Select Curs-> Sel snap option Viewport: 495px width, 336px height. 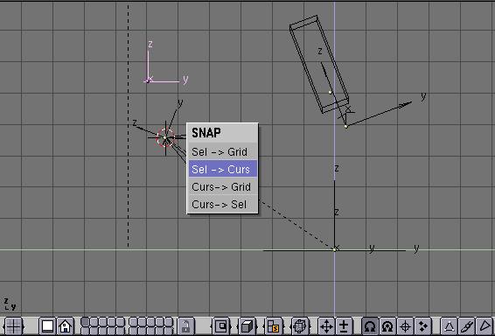(x=222, y=205)
